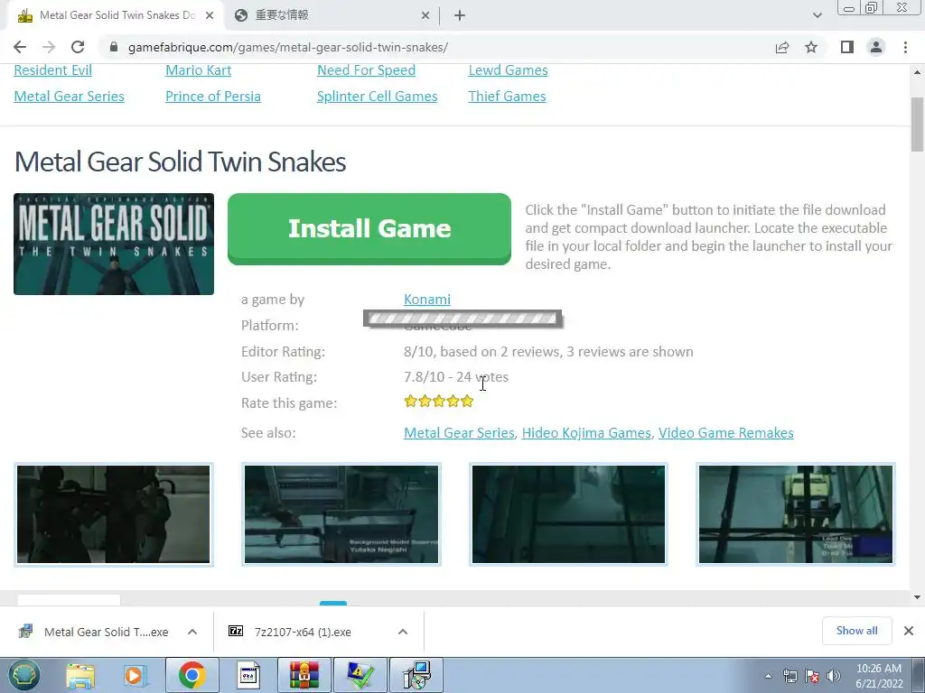Open the Konami developer link
925x693 pixels.
[x=427, y=300]
